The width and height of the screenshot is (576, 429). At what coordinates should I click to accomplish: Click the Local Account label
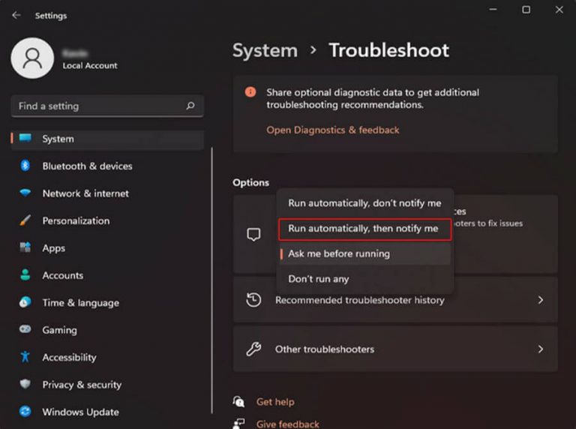click(x=90, y=66)
